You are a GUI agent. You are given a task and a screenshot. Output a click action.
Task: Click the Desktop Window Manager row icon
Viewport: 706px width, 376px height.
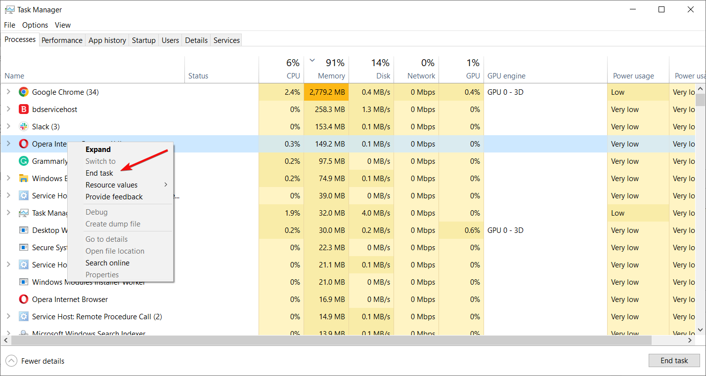(x=23, y=230)
